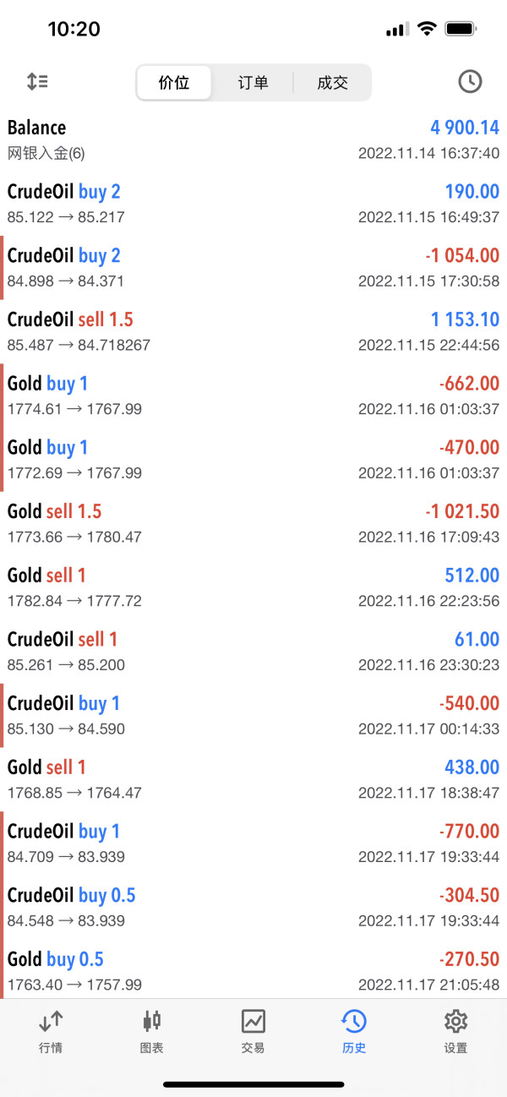
Task: Open the 交易 trade tab icon
Action: tap(253, 1021)
